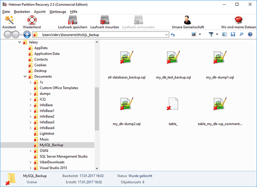Screen dimensions: 257x187
Task: Open help with blue question mark icon
Action: [250, 34]
